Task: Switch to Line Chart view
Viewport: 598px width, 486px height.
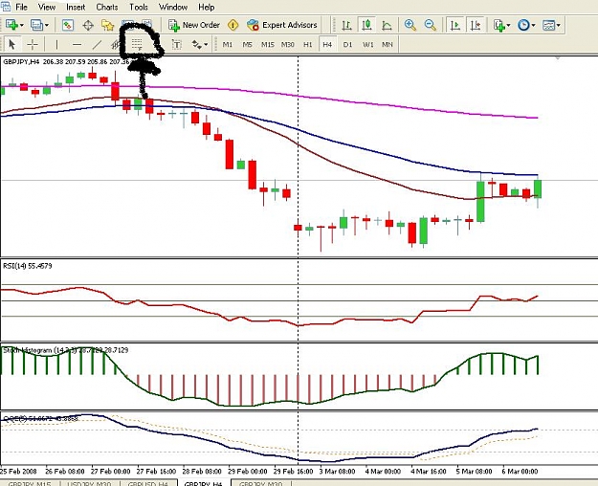Action: 387,25
